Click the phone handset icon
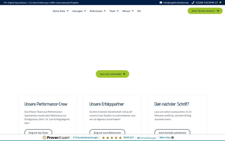The image size is (225, 141). (193, 3)
